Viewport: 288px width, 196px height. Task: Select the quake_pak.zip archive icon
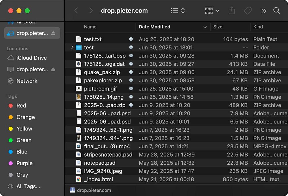tap(79, 72)
